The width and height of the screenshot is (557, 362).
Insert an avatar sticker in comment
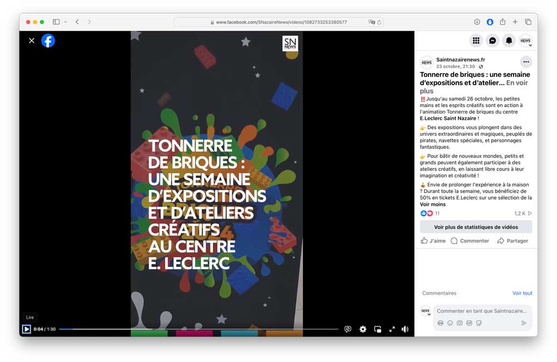coord(441,323)
